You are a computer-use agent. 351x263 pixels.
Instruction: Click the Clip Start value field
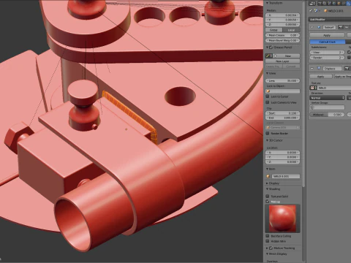(282, 113)
